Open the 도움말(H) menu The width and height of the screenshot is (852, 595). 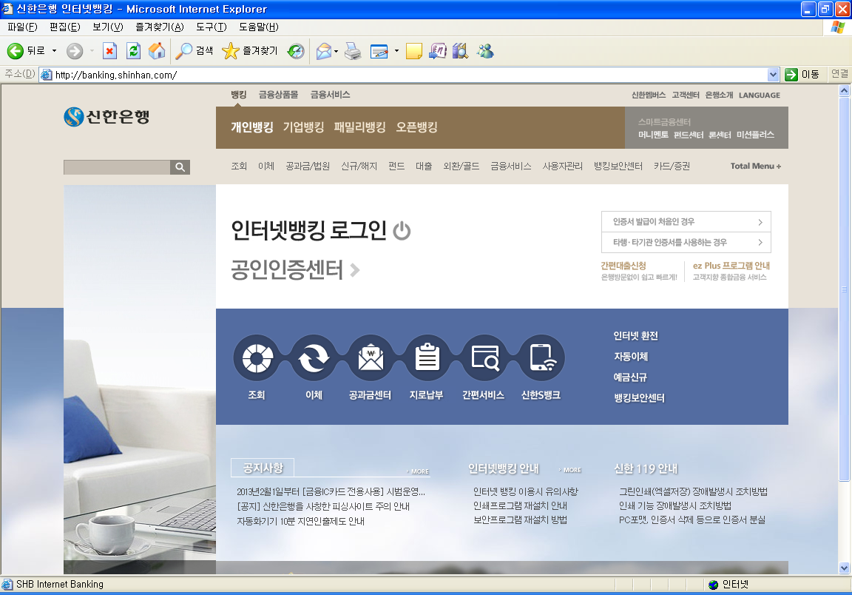pos(259,27)
